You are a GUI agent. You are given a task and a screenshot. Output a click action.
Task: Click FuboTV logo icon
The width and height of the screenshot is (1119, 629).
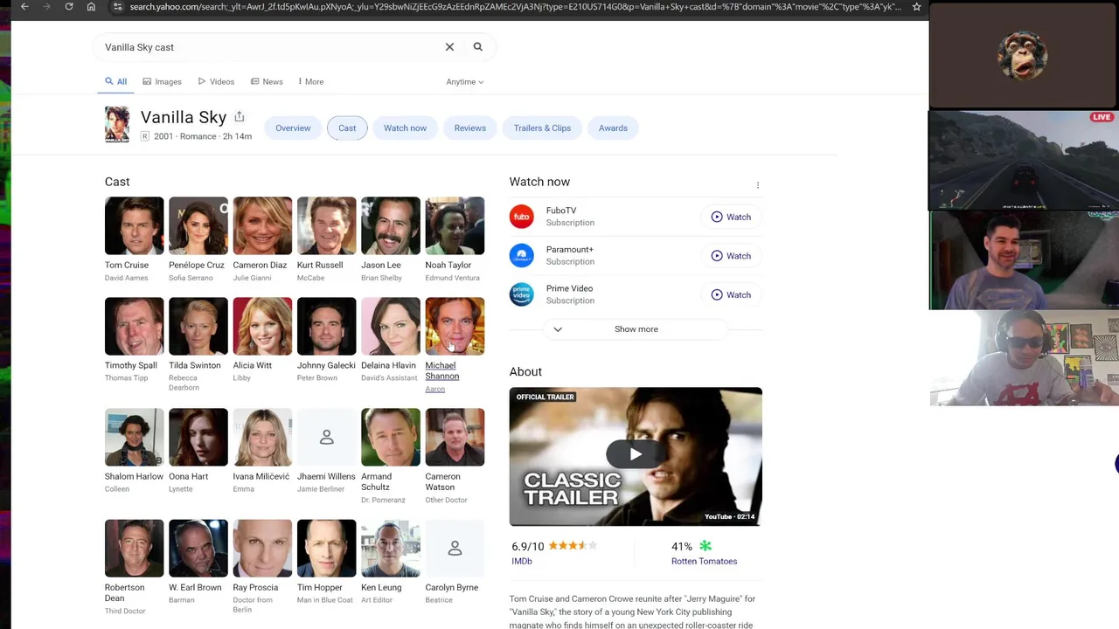(521, 217)
